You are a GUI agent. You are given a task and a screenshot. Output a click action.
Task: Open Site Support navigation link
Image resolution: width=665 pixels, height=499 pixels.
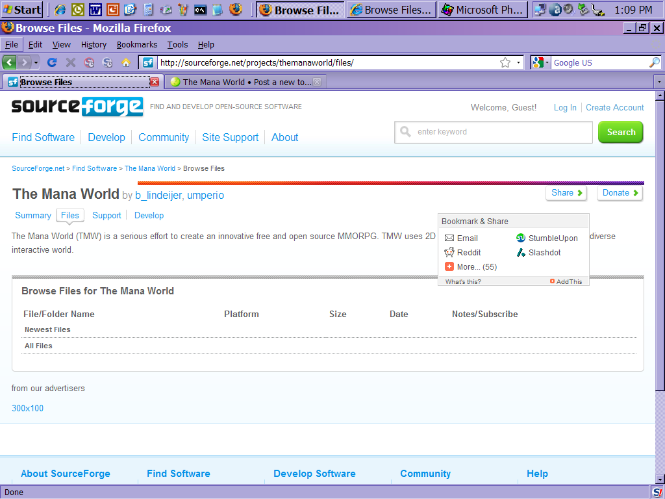[x=231, y=138]
